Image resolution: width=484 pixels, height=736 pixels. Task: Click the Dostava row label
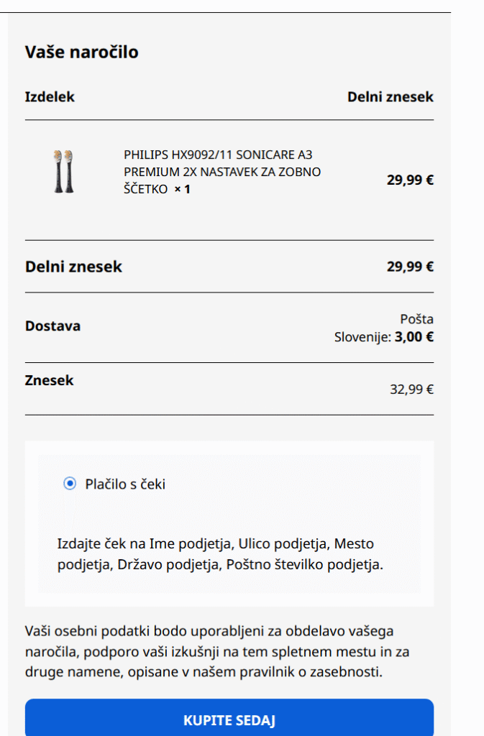(x=52, y=326)
